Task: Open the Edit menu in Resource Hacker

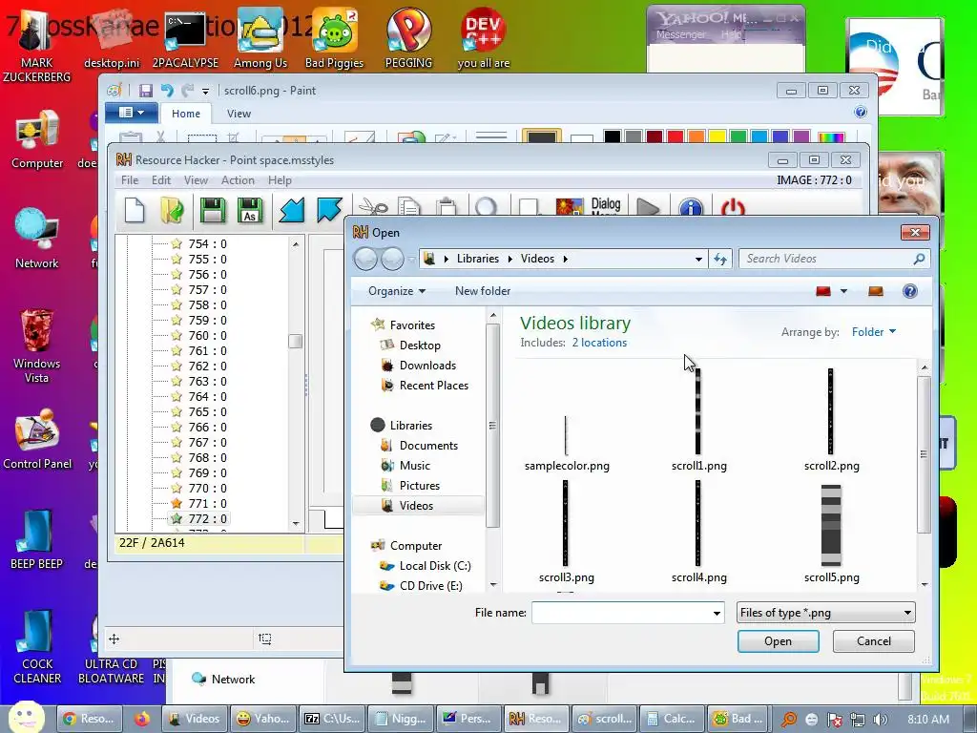Action: point(160,180)
